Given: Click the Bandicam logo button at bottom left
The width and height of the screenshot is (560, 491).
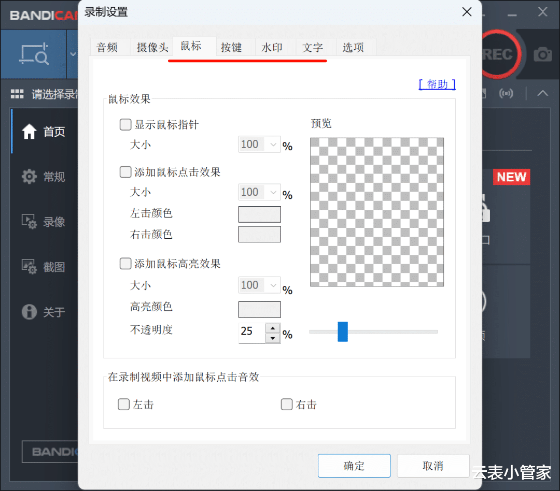Looking at the screenshot, I should click(x=50, y=452).
